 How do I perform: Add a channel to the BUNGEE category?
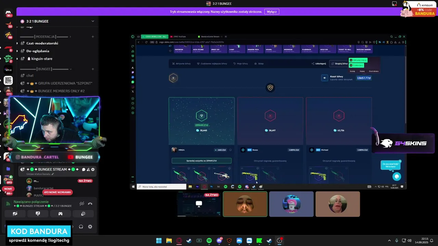pos(93,69)
